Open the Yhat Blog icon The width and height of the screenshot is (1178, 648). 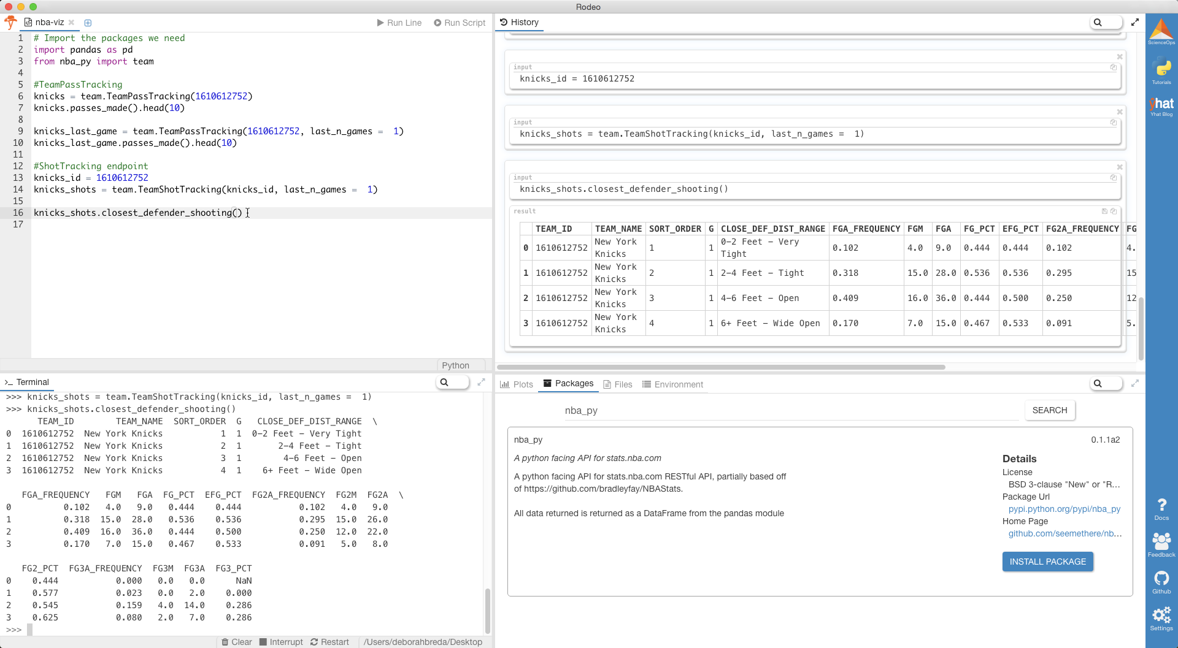[x=1161, y=105]
